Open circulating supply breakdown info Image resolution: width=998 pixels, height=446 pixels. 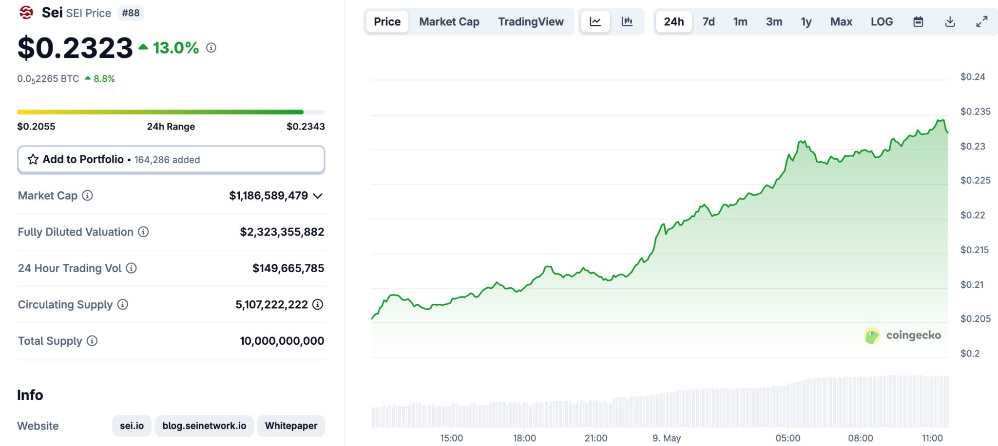pyautogui.click(x=318, y=305)
